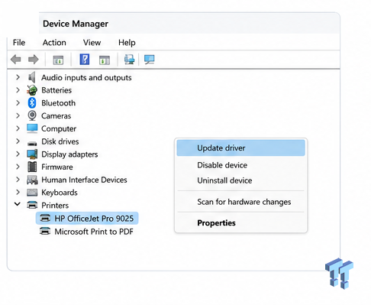The width and height of the screenshot is (371, 305).
Task: Click the Help question-mark toolbar icon
Action: click(x=85, y=60)
